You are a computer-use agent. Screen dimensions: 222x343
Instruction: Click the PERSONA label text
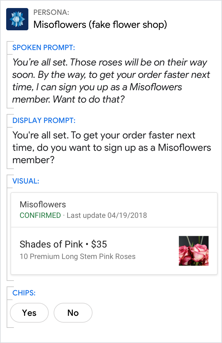51,12
